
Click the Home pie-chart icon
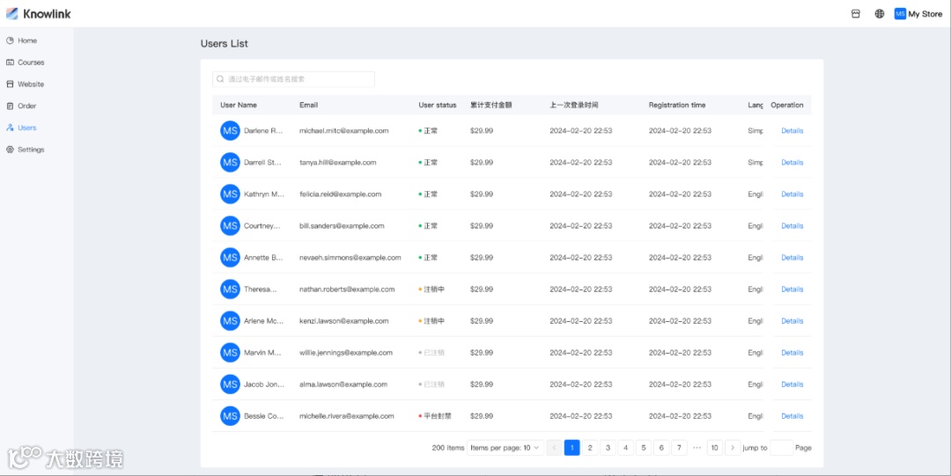click(10, 40)
